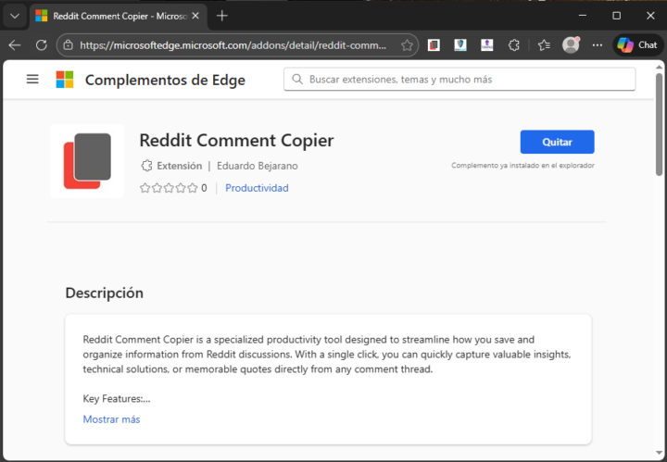Screen dimensions: 667x462
Task: Open the hamburger navigation menu
Action: click(x=32, y=79)
